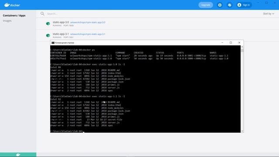
Task: Click the Docker whale logo
Action: [12, 5]
